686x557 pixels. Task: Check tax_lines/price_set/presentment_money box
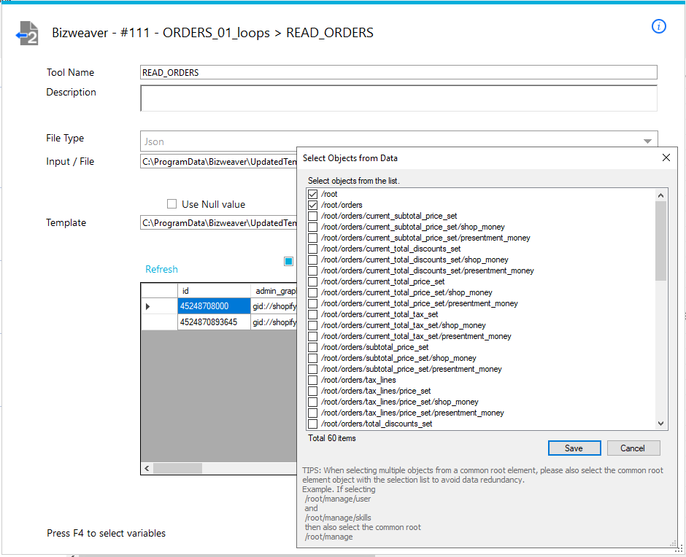tap(312, 413)
